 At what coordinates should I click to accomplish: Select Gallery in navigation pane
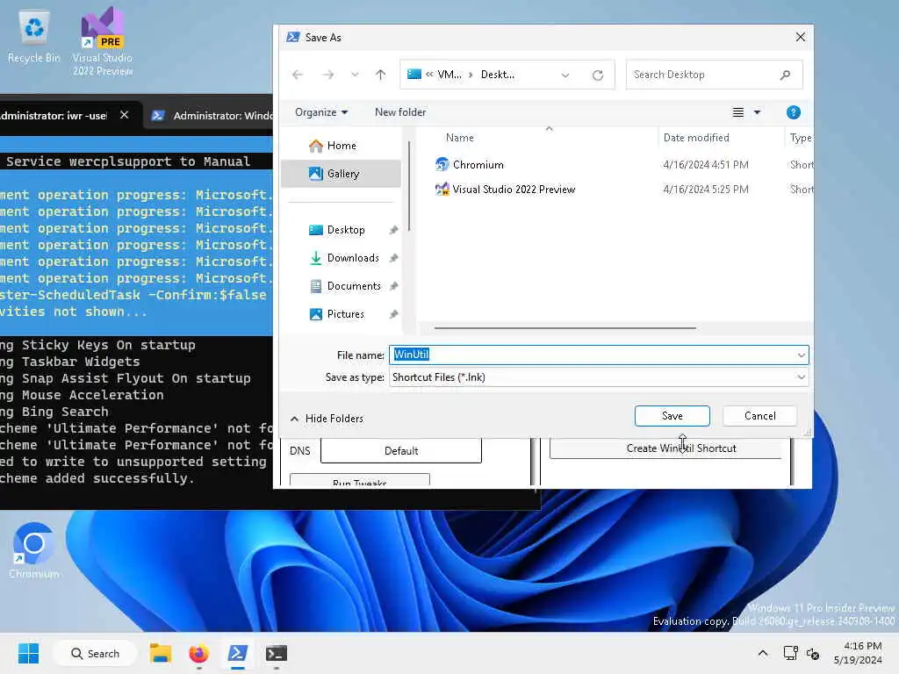click(342, 174)
